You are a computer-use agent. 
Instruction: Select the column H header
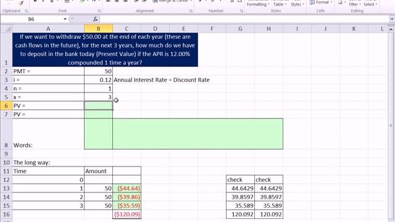point(269,29)
